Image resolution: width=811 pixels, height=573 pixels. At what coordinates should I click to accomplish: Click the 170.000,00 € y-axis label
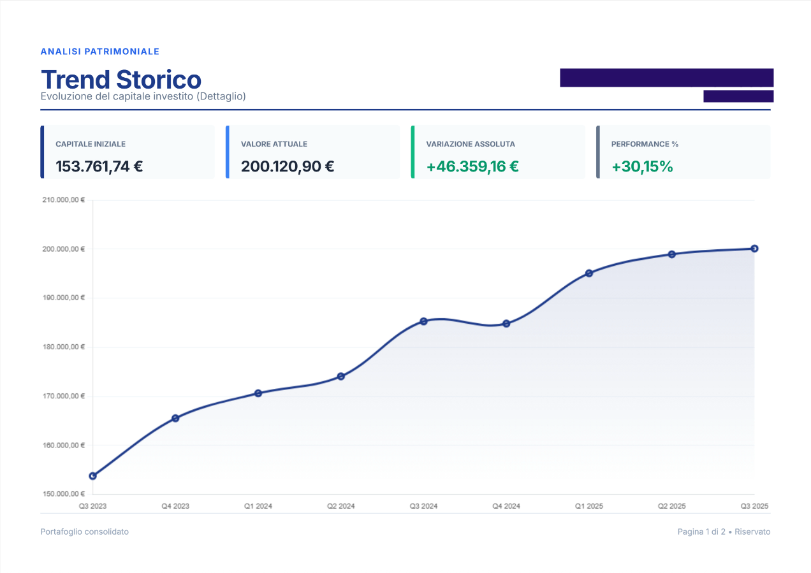coord(63,396)
